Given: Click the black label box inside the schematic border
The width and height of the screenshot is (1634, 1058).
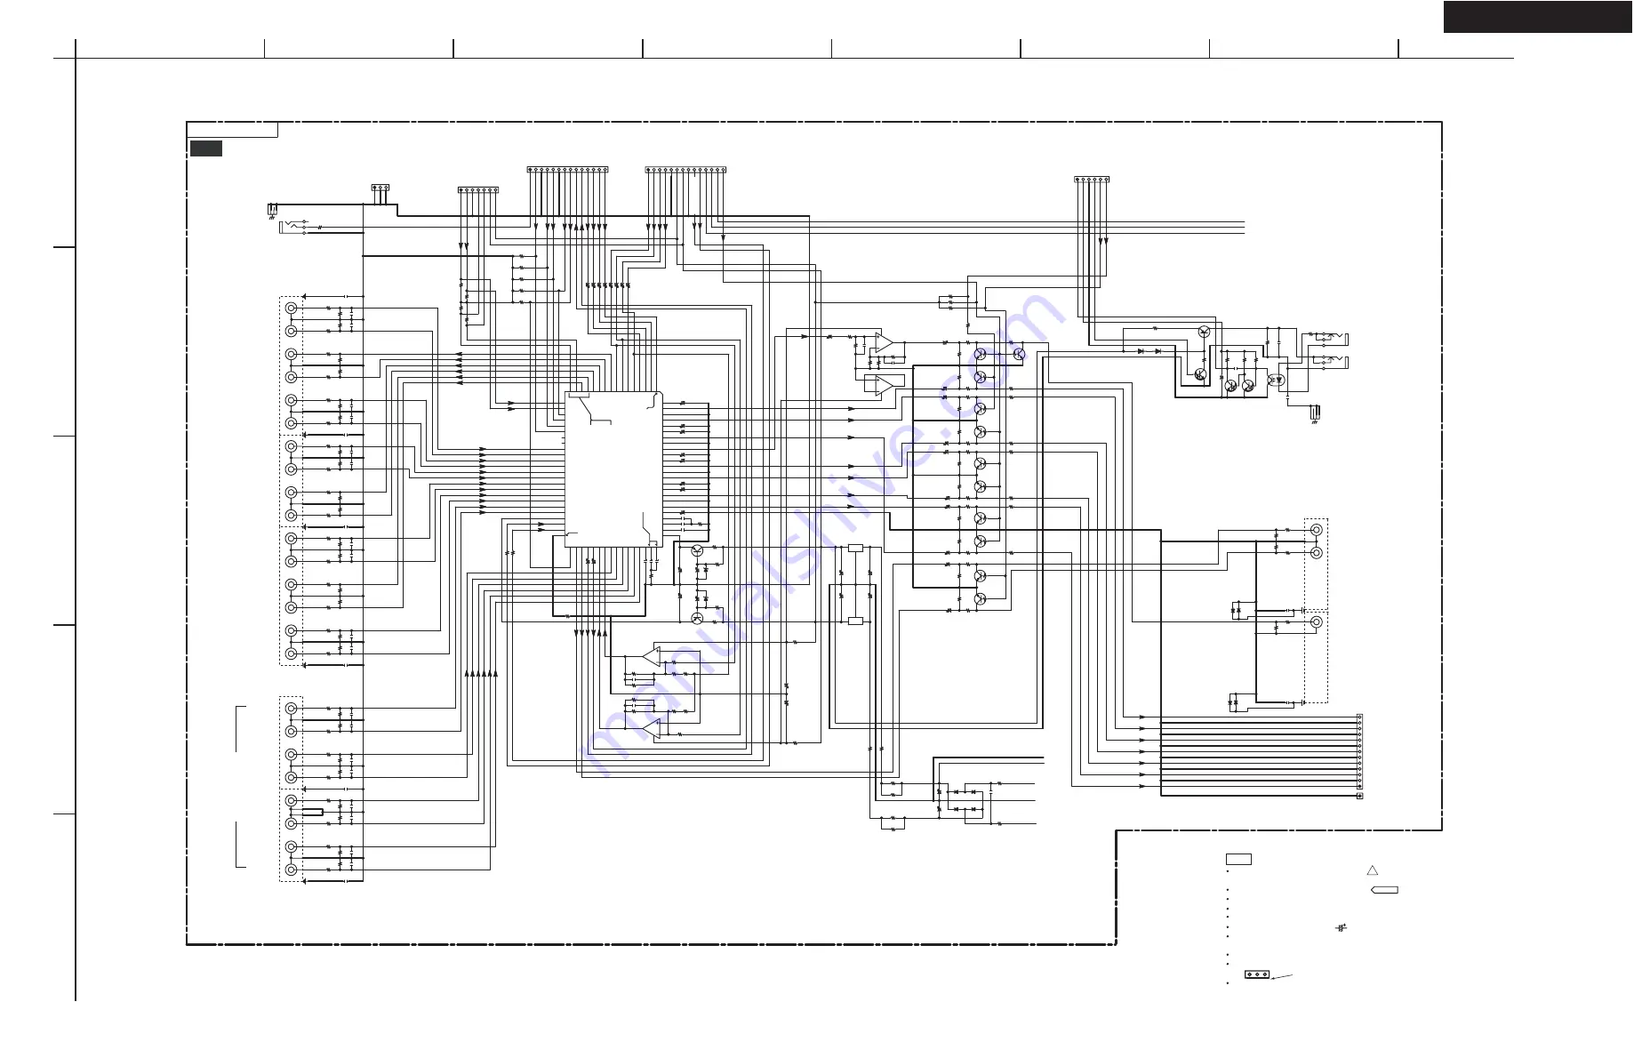Looking at the screenshot, I should (205, 148).
